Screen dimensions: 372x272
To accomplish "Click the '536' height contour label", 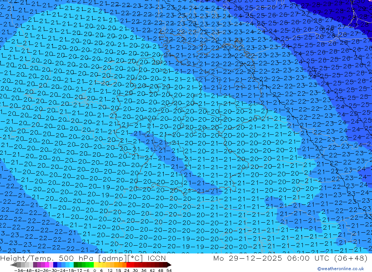I will [315, 73].
